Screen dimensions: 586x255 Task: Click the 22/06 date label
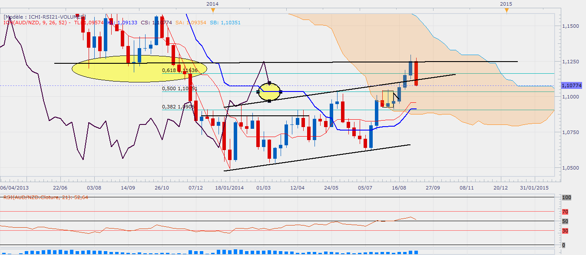60,187
